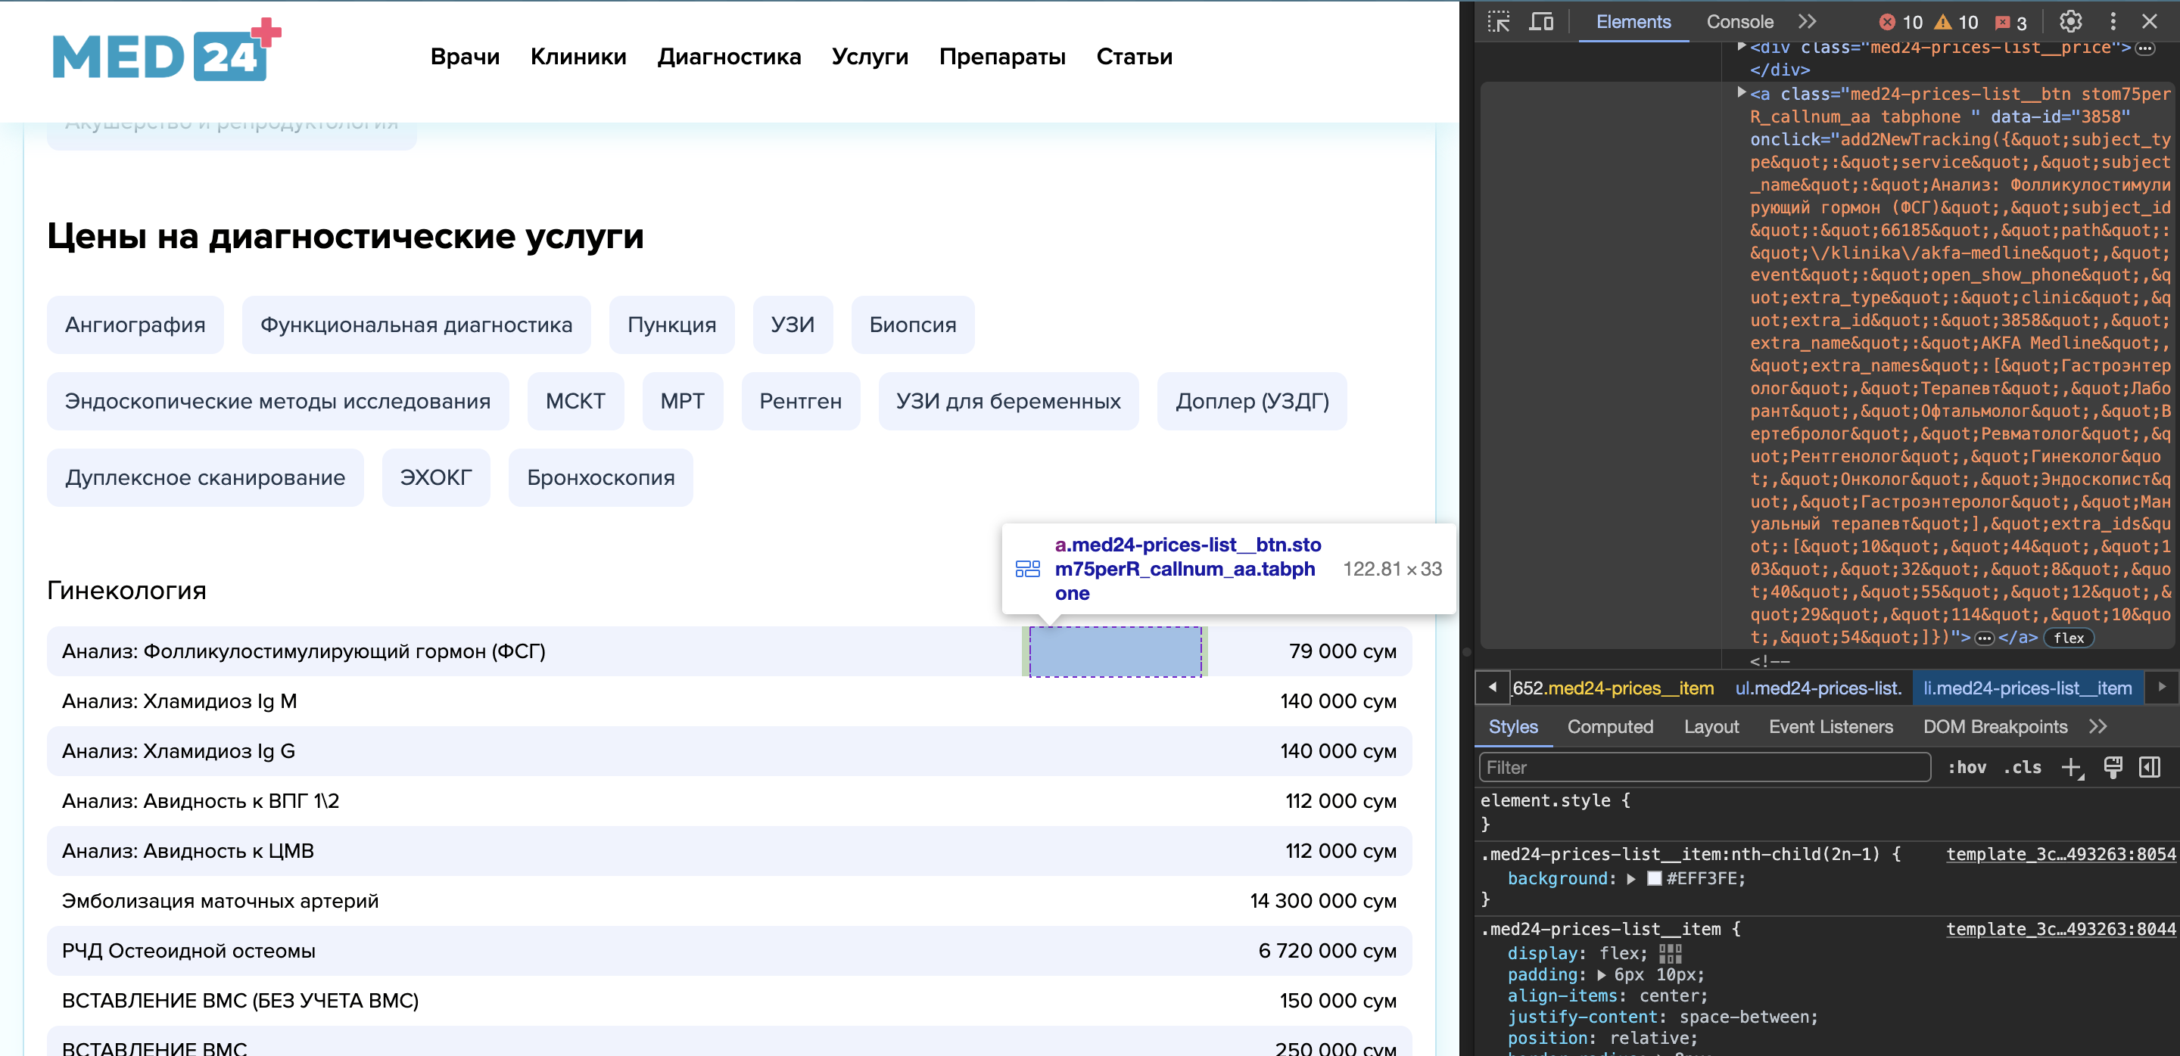The width and height of the screenshot is (2180, 1056).
Task: Expand the background shorthand property triangle
Action: 1630,878
